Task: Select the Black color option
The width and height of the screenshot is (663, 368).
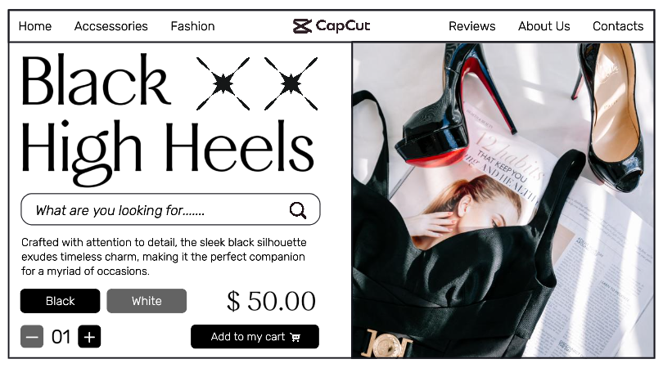Action: click(x=60, y=301)
